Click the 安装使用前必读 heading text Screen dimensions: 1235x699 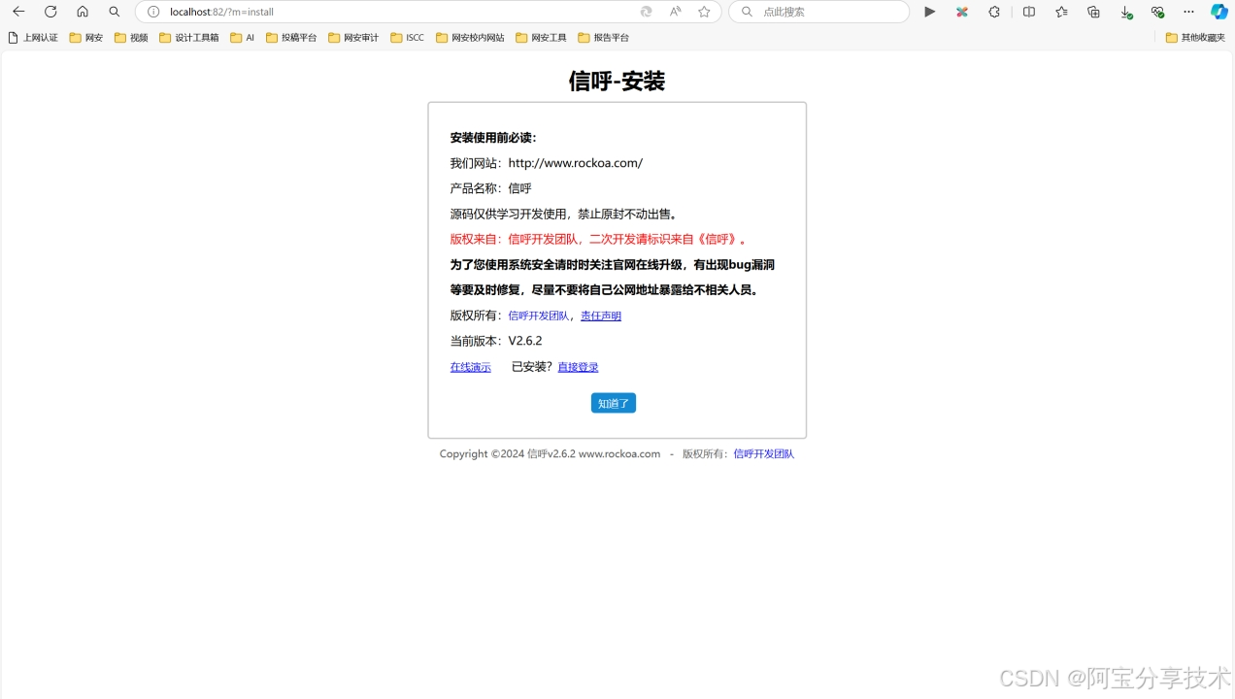(x=493, y=138)
